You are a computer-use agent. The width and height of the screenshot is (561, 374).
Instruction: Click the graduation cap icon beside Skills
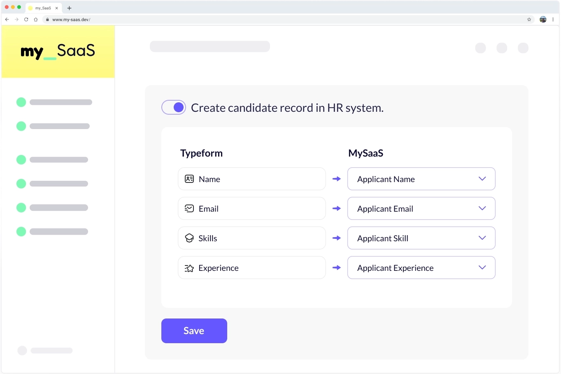click(x=189, y=238)
